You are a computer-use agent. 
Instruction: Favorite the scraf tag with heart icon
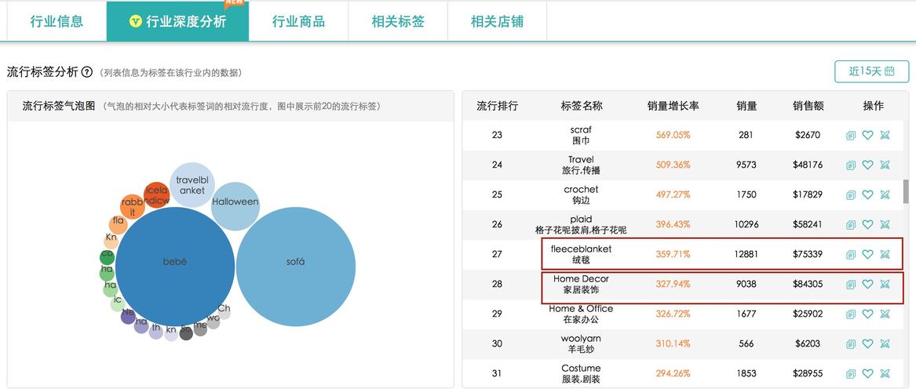coord(867,136)
